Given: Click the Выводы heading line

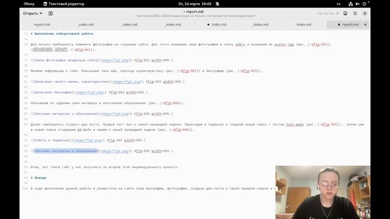Looking at the screenshot, I should [x=38, y=178].
